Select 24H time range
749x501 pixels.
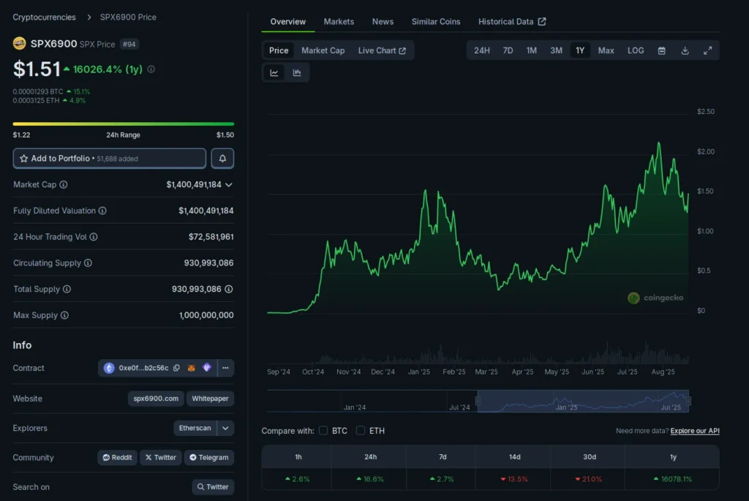(481, 50)
